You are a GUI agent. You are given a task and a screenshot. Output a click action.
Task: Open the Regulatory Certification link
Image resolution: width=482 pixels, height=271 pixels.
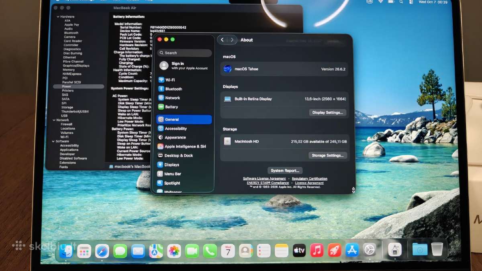click(310, 179)
